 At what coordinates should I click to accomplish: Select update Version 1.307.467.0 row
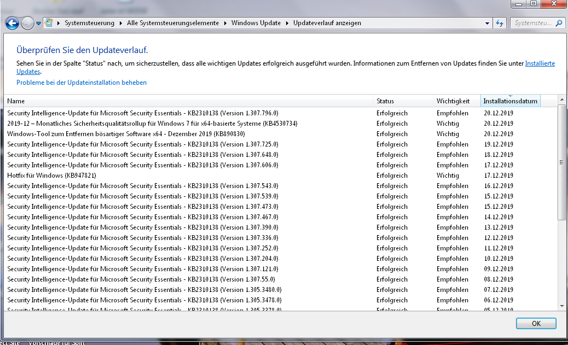point(281,217)
